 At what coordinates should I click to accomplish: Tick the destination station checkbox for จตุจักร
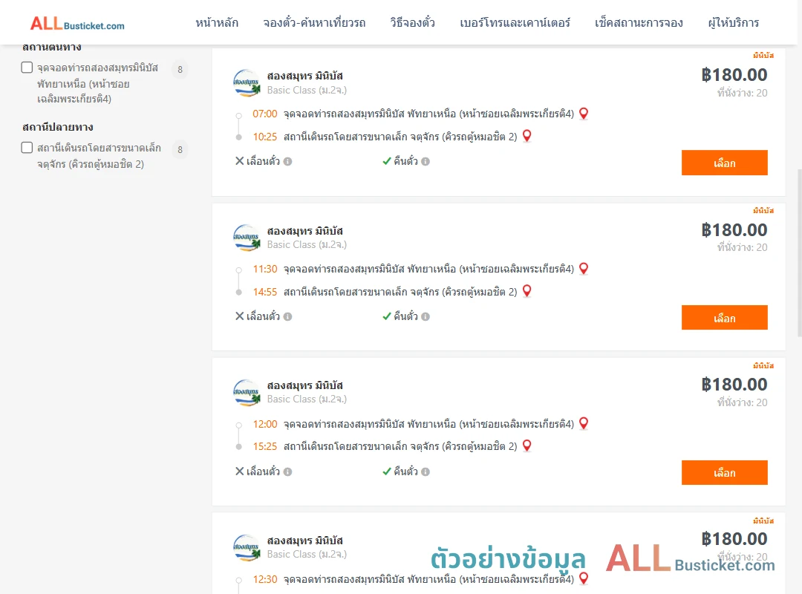tap(27, 148)
